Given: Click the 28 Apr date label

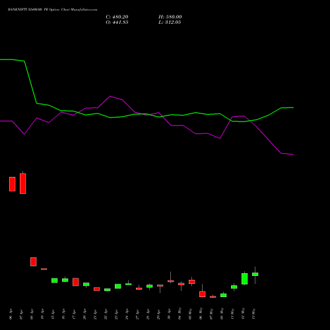Looking at the screenshot, I should [148, 314].
